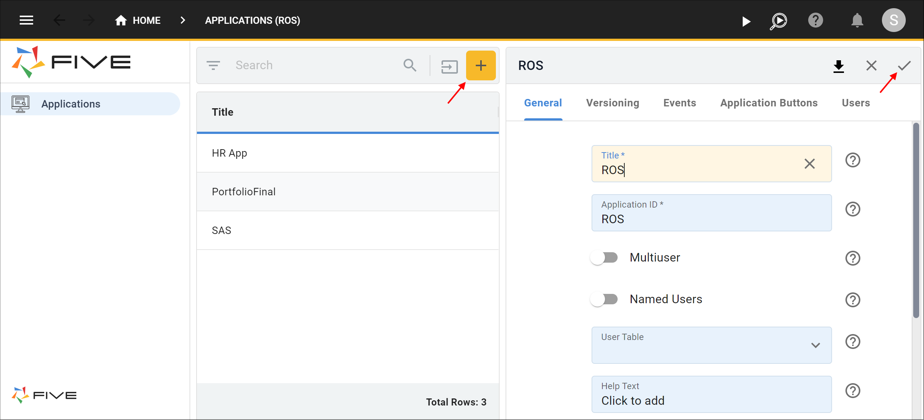Switch to the Users tab
Screen dimensions: 924x420
point(856,103)
